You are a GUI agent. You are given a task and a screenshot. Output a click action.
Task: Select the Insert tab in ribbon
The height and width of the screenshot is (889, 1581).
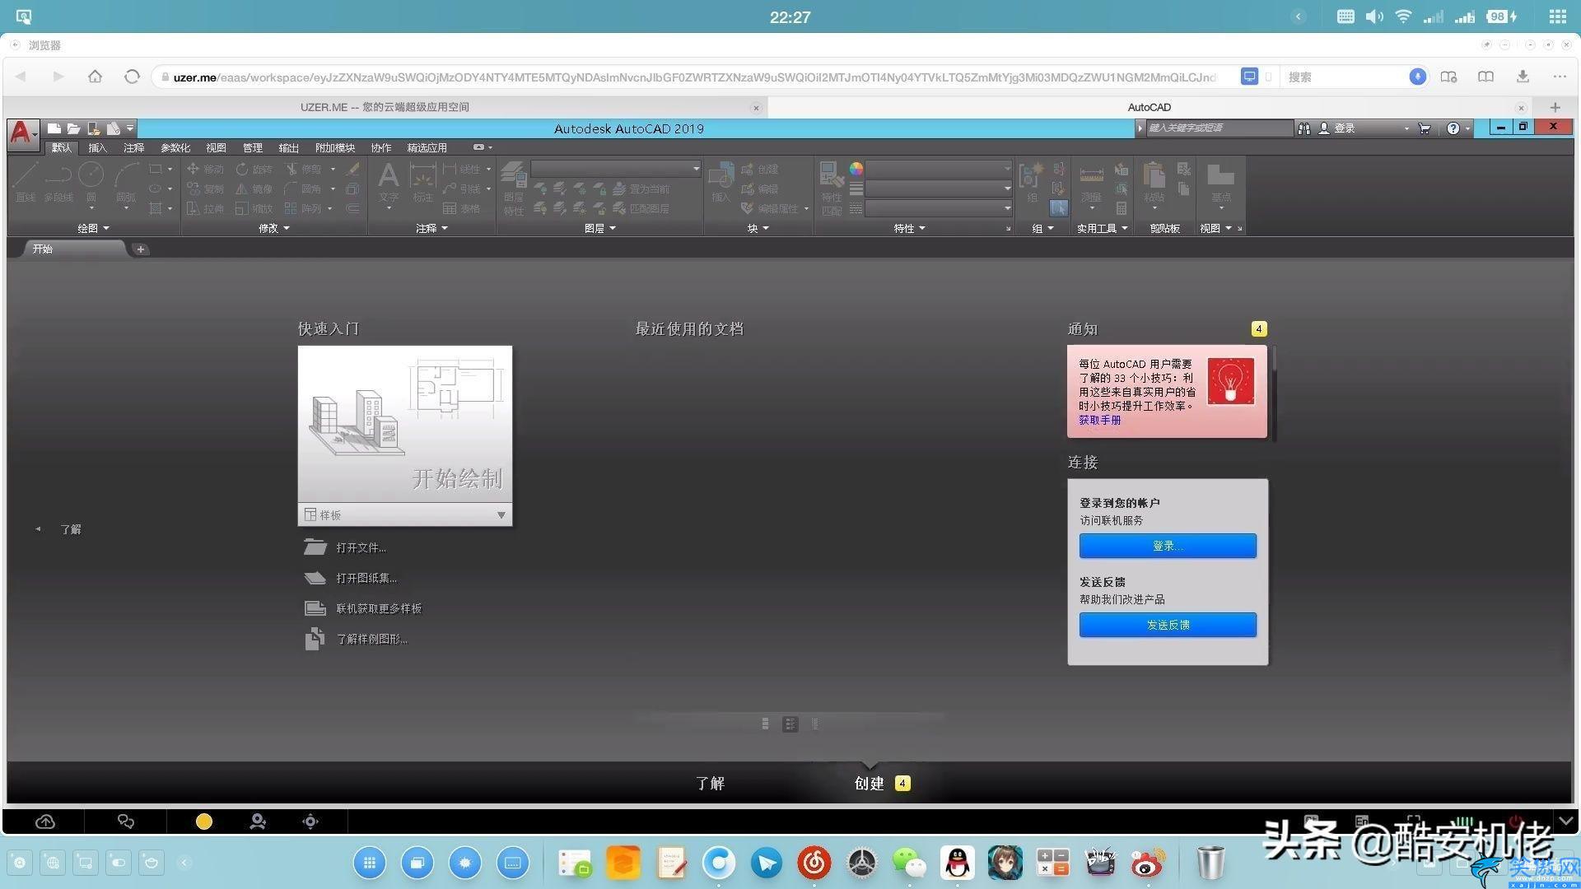click(x=95, y=147)
